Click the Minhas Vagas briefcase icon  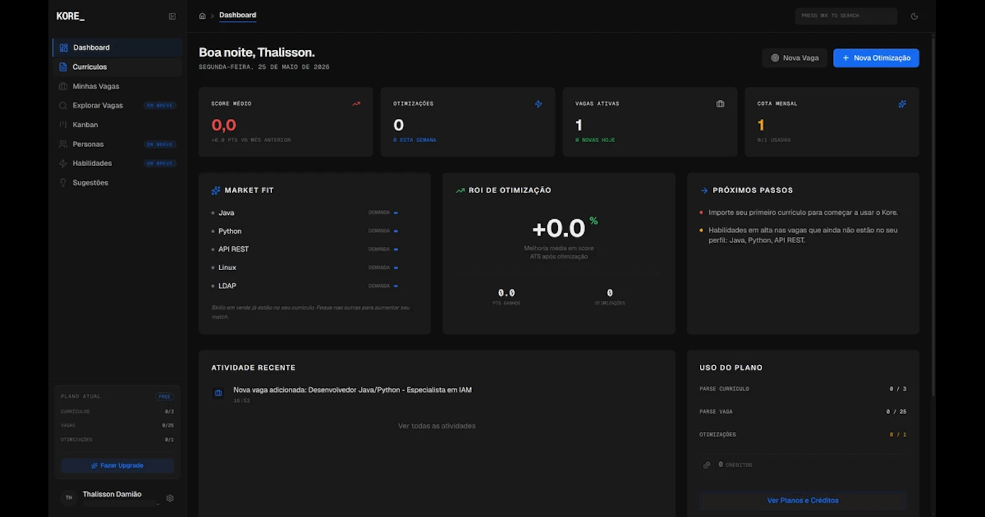pos(63,86)
